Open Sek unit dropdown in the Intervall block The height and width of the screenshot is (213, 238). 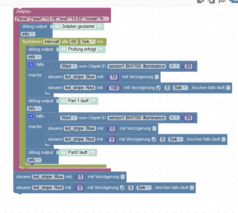tap(88, 42)
